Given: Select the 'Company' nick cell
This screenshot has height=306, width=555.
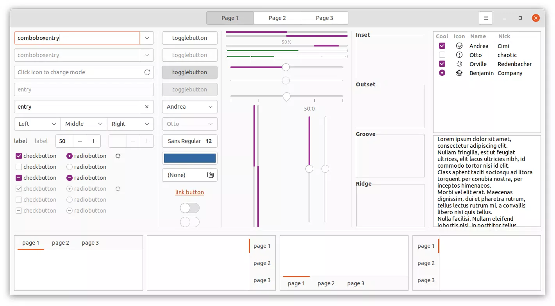Looking at the screenshot, I should click(x=510, y=73).
